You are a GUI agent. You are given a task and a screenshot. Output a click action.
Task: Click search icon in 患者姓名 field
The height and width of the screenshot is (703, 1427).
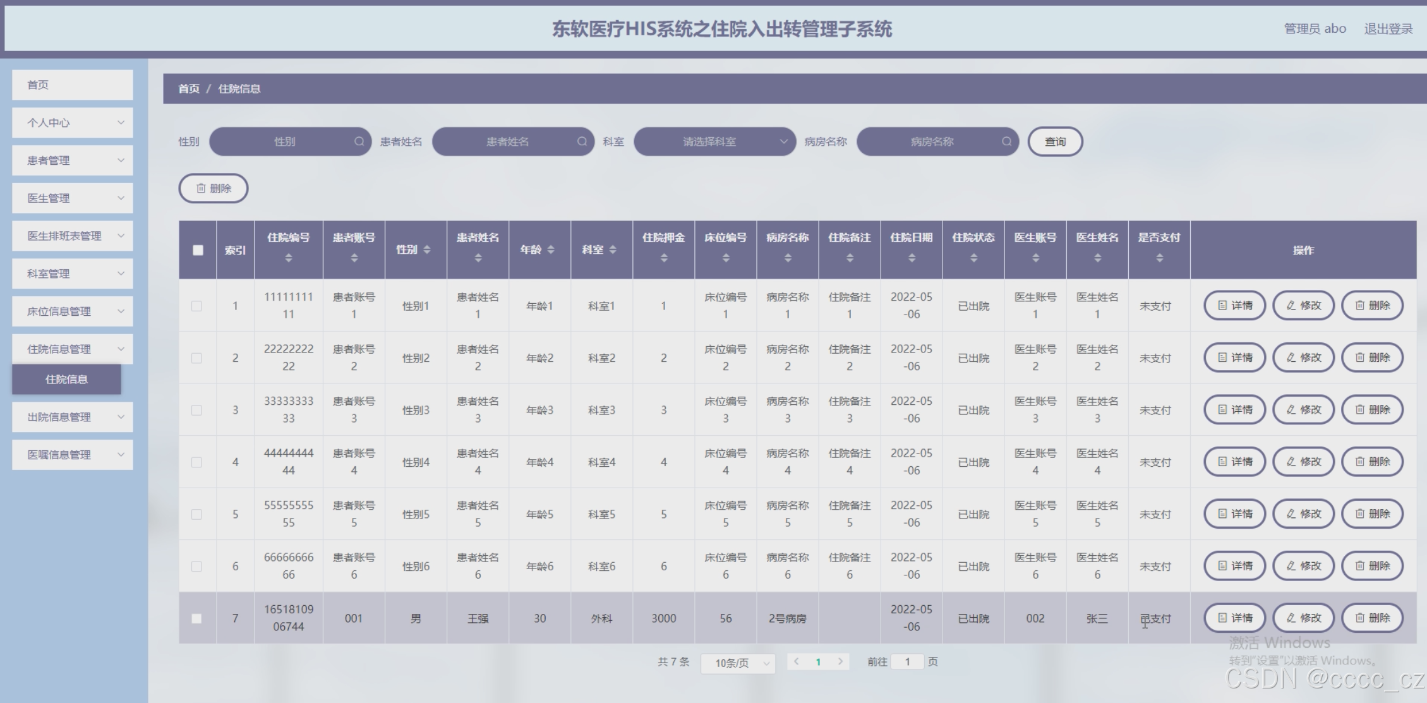tap(582, 141)
